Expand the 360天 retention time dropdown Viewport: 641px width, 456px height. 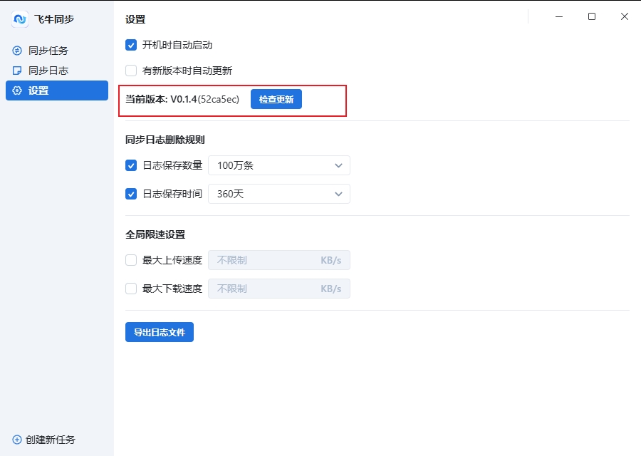click(x=278, y=194)
